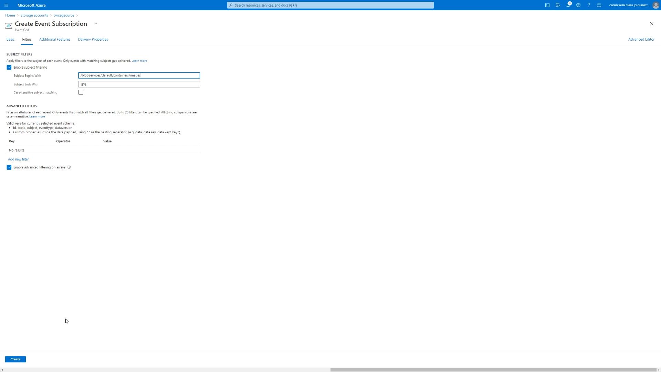Open Learn more under Advanced Filters
Screen dimensions: 661x372
pyautogui.click(x=37, y=116)
